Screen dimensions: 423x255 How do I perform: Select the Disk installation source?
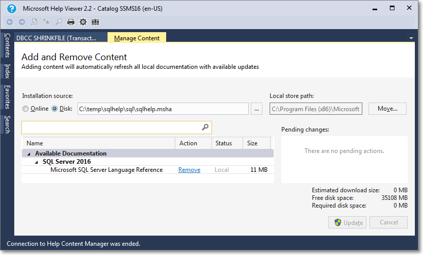pyautogui.click(x=55, y=109)
